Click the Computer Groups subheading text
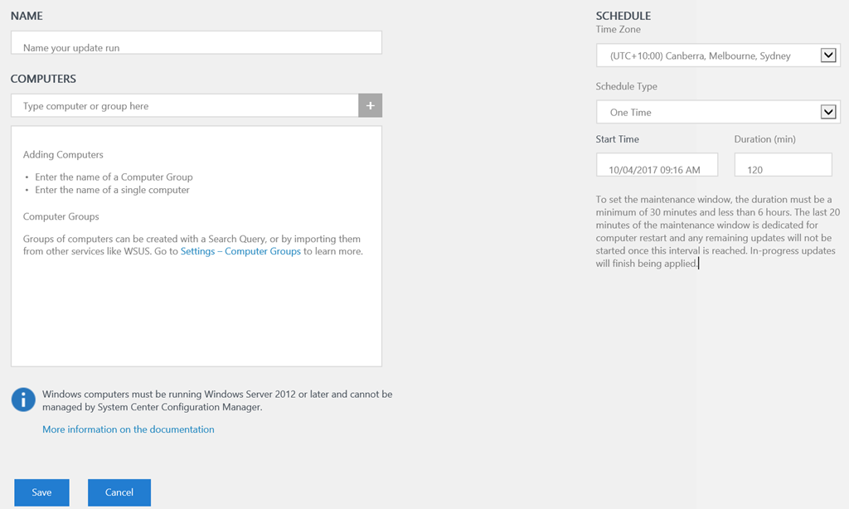Image resolution: width=849 pixels, height=509 pixels. 61,216
